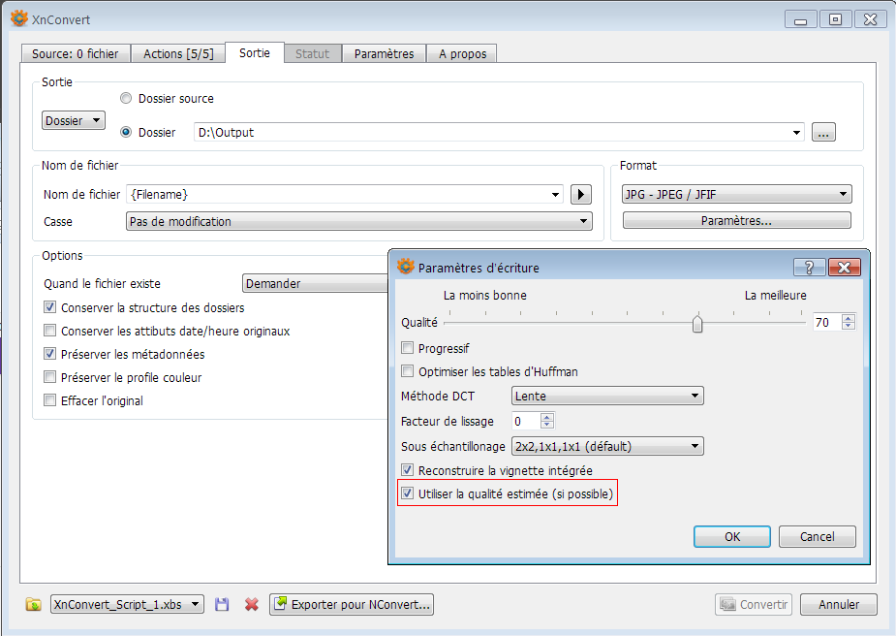Viewport: 896px width, 636px height.
Task: Switch to the Actions [5/5] tab
Action: pos(178,53)
